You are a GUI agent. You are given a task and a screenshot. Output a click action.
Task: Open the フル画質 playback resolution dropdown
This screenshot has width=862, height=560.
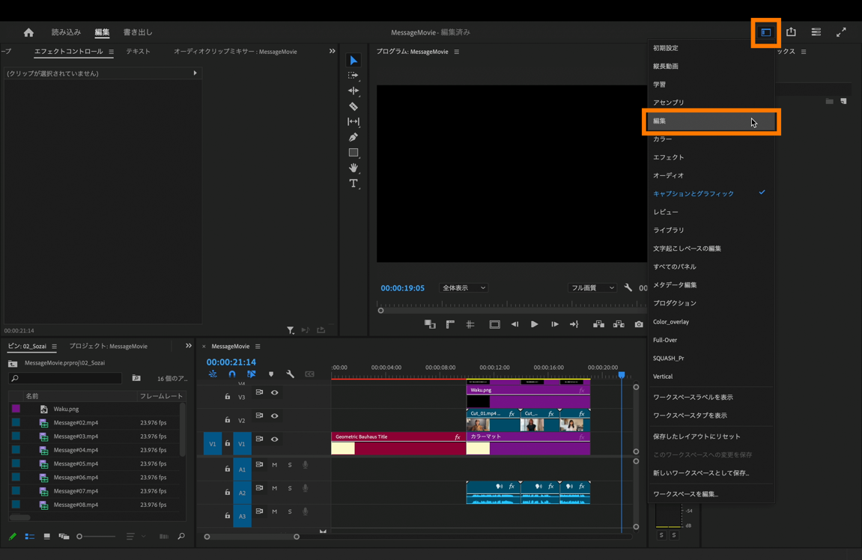(592, 288)
